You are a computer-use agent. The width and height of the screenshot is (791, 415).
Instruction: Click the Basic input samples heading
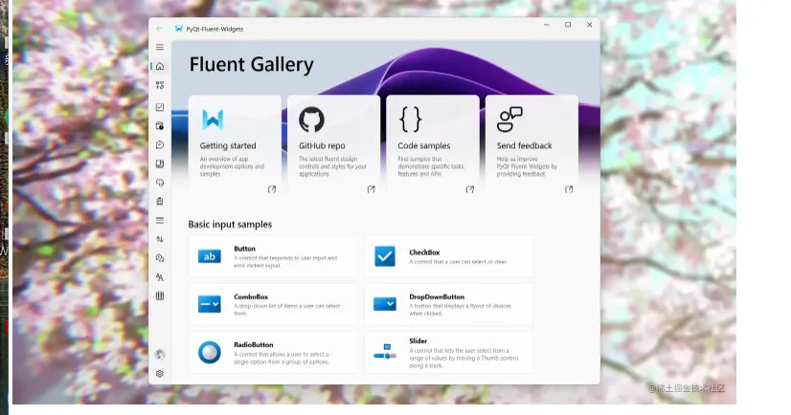230,224
